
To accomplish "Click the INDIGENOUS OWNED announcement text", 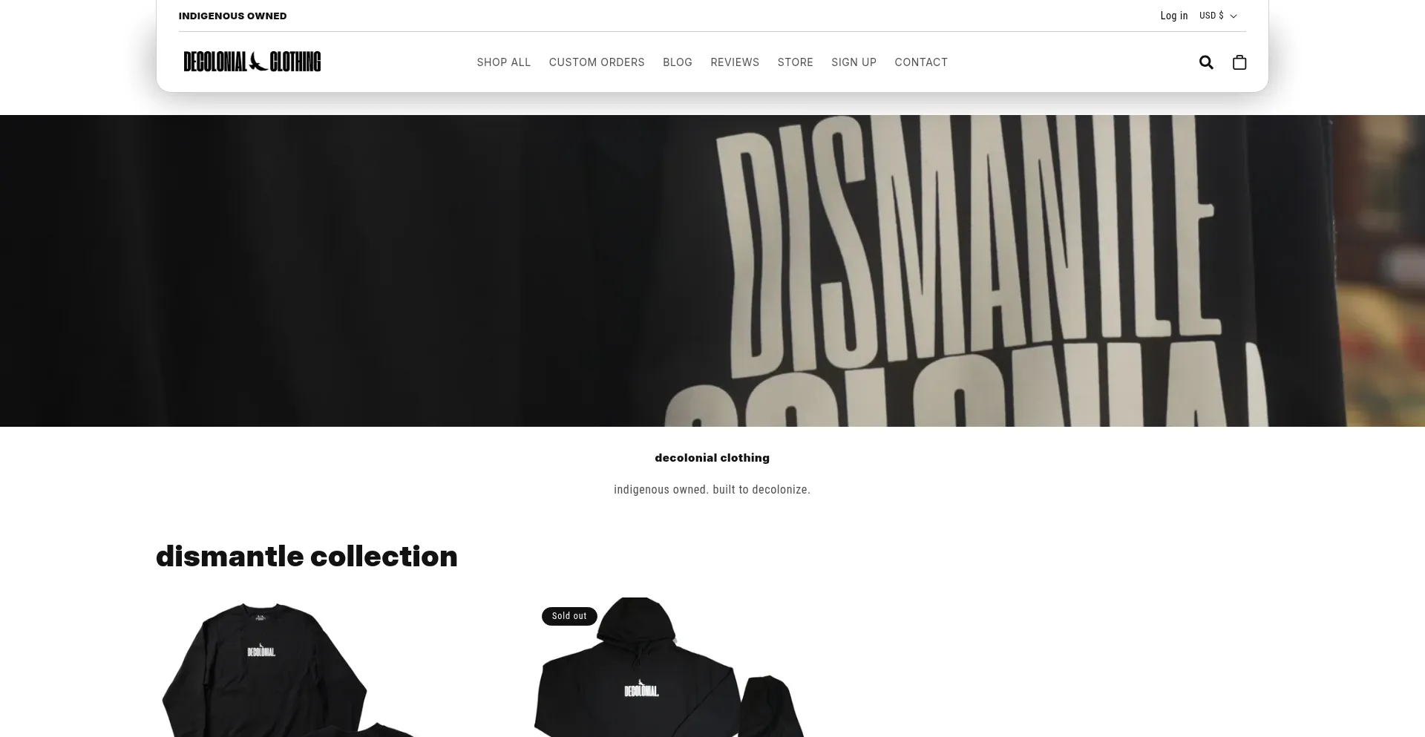I will 232,16.
